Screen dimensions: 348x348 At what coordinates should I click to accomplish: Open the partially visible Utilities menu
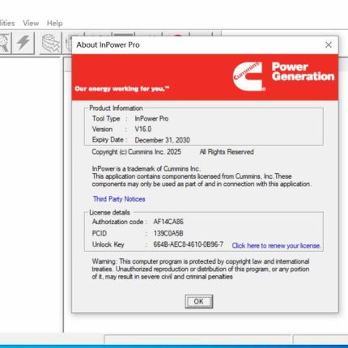click(7, 23)
